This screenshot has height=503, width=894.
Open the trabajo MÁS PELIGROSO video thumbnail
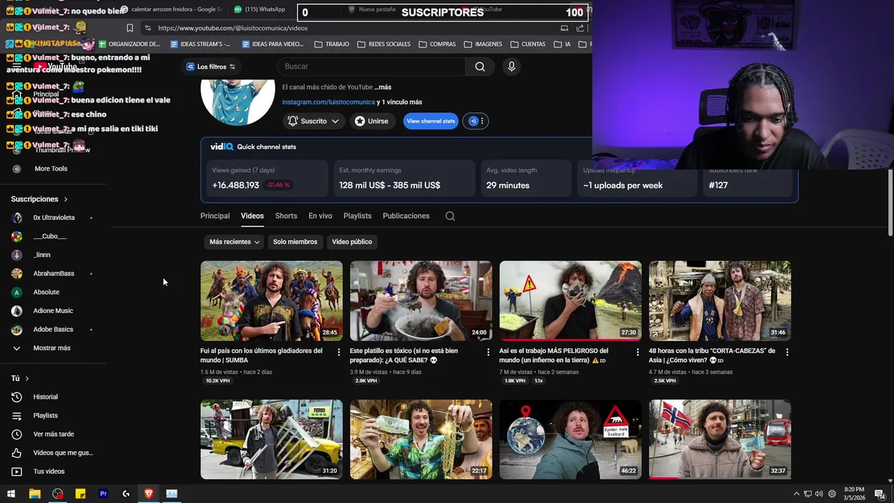point(571,300)
